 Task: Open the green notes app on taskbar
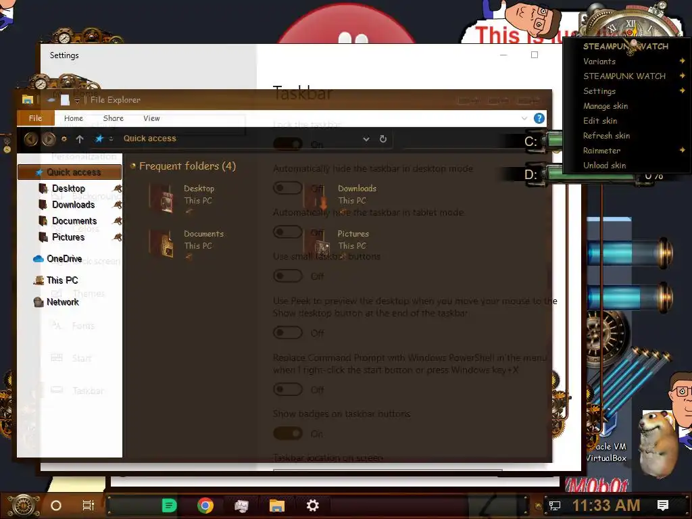[x=169, y=505]
